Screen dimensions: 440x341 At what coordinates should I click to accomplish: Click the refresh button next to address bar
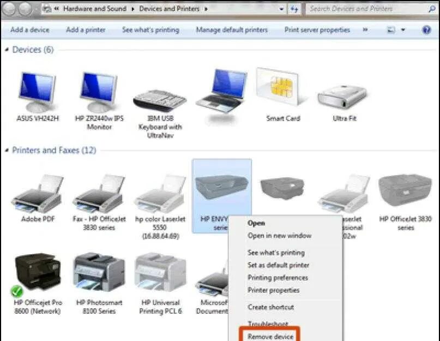pos(294,9)
